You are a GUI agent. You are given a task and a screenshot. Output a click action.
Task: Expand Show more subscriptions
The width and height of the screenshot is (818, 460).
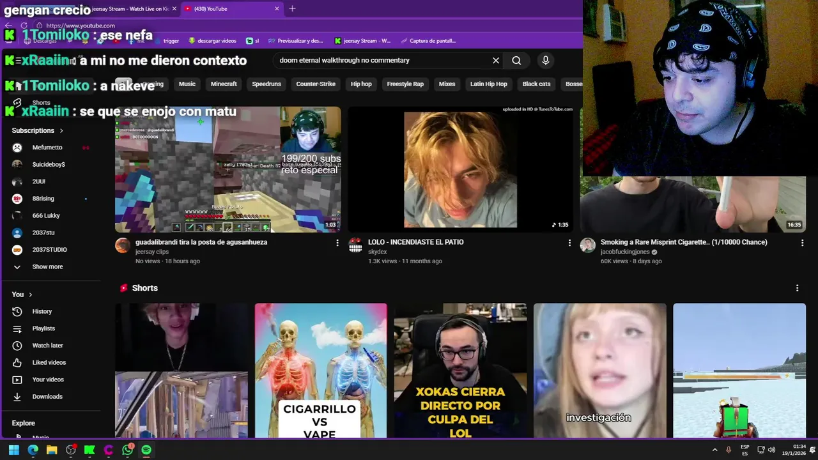point(47,266)
